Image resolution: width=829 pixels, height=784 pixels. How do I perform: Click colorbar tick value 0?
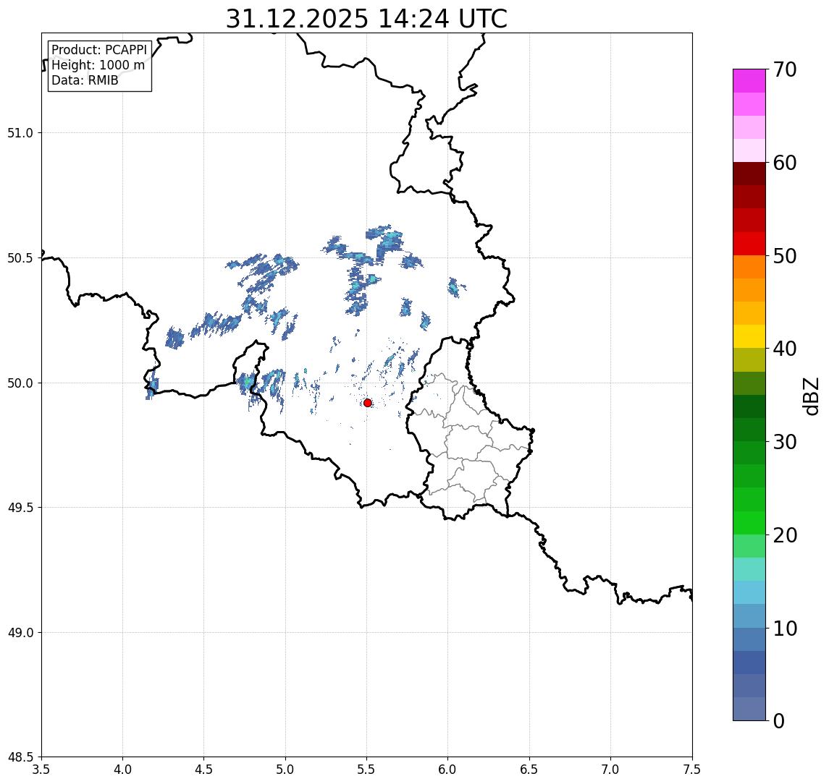click(x=779, y=720)
